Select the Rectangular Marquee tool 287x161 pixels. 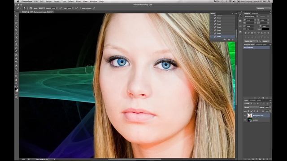point(16,19)
